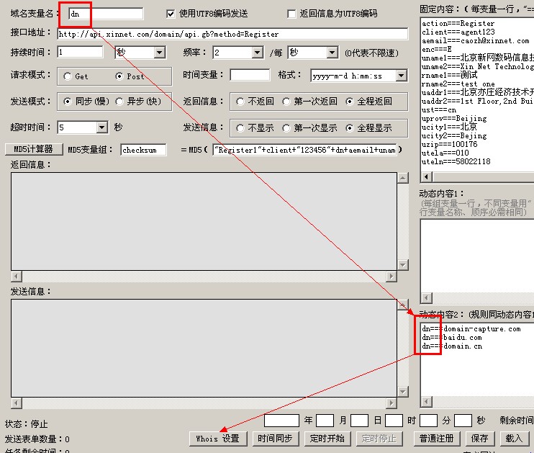
Task: Uncheck the 使用UTF8编码发送 checkbox
Action: [x=171, y=14]
